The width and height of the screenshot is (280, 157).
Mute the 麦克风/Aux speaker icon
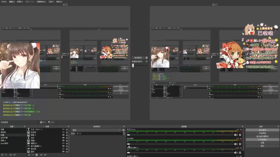coord(236,135)
